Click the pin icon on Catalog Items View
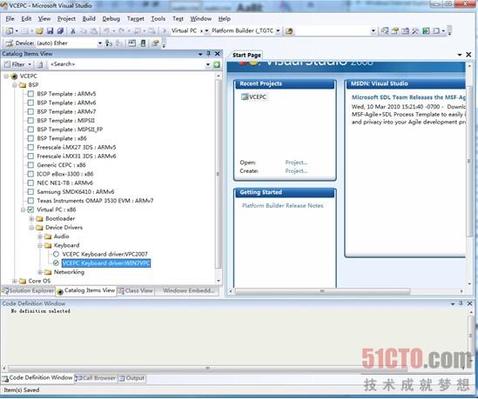Image resolution: width=478 pixels, height=399 pixels. click(208, 54)
